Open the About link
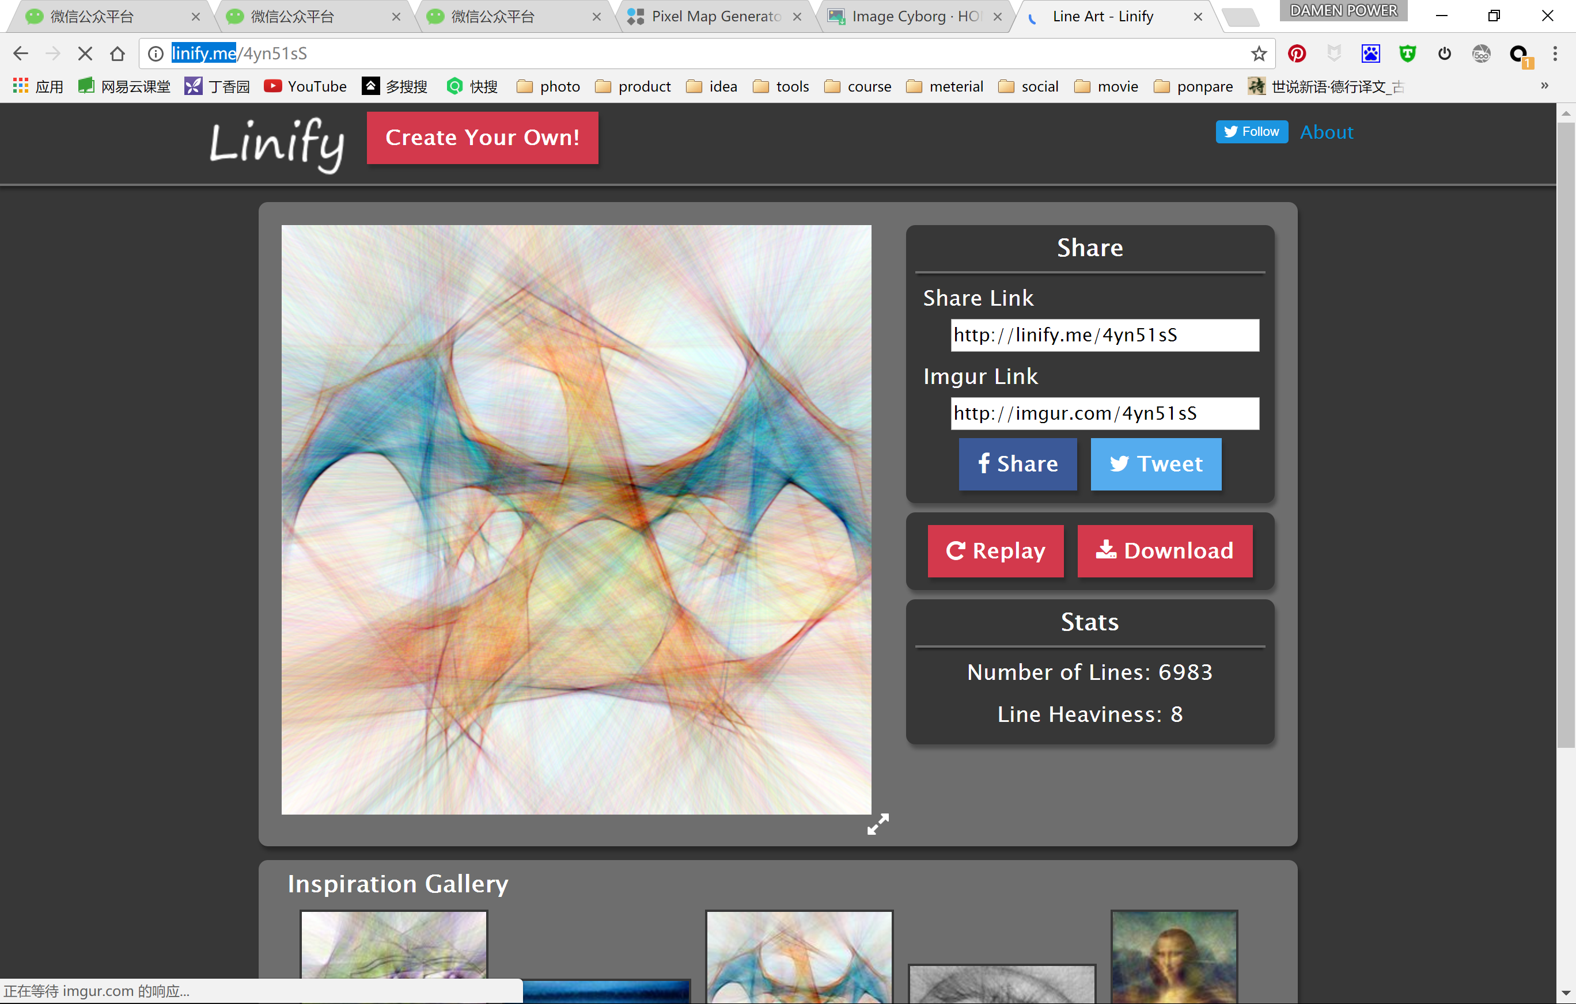The width and height of the screenshot is (1576, 1004). pyautogui.click(x=1326, y=132)
